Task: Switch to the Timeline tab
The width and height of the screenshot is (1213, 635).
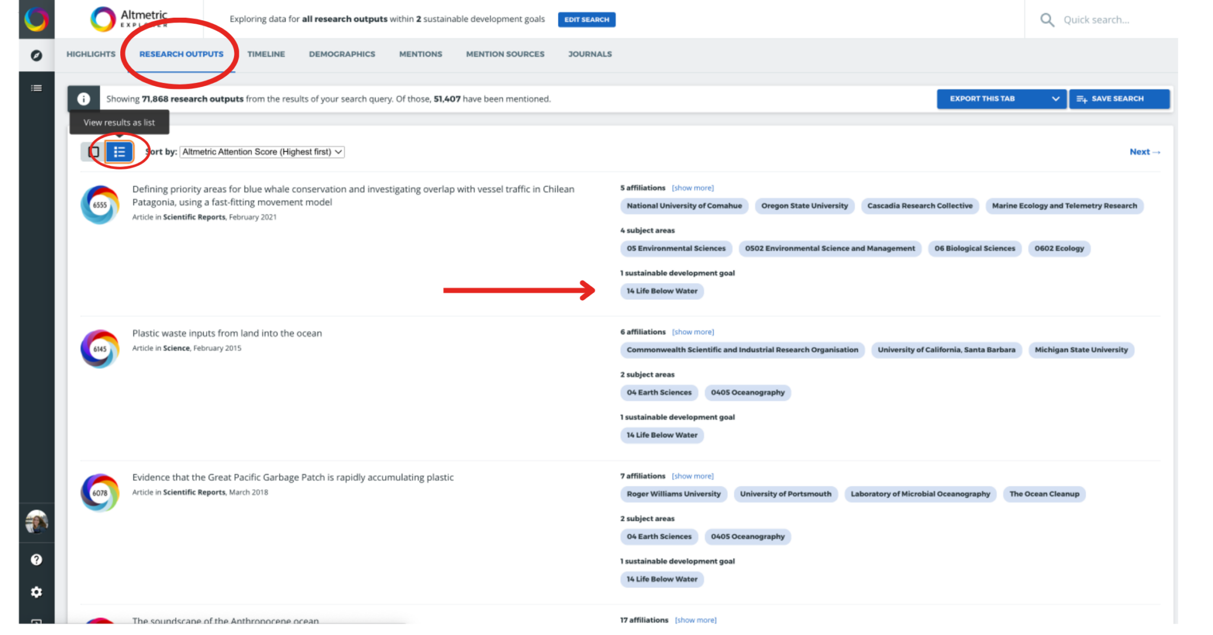Action: (265, 54)
